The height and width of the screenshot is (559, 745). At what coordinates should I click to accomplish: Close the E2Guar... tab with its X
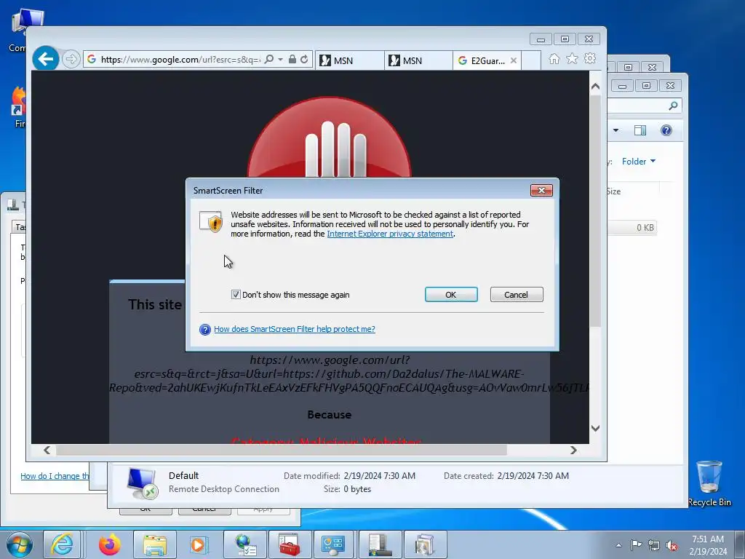(x=514, y=60)
